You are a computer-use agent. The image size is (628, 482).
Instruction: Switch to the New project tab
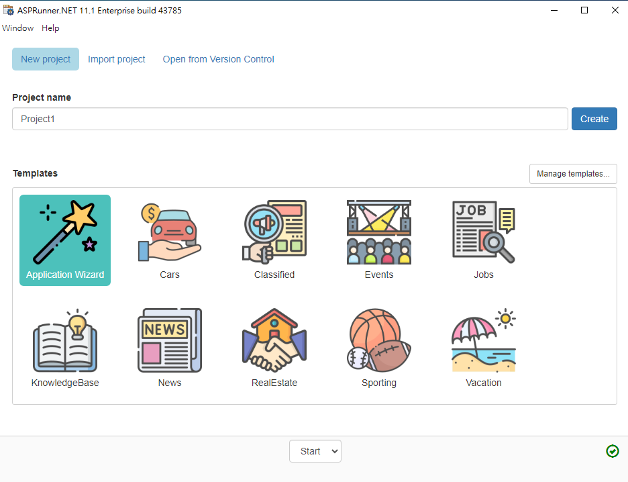46,59
